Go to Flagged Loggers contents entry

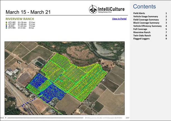tap(141, 39)
